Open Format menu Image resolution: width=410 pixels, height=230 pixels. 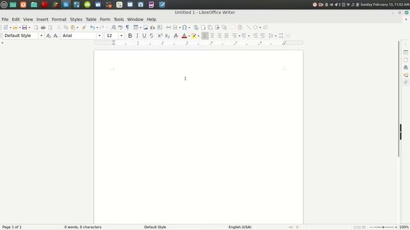click(x=59, y=19)
